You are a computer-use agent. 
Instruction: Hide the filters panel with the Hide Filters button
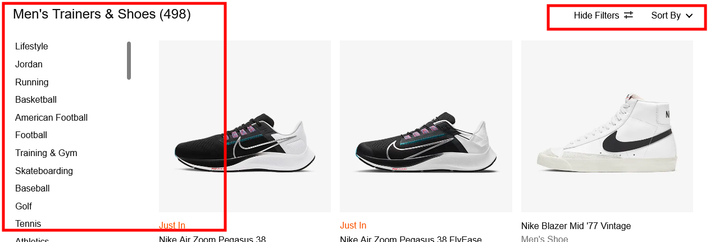[x=603, y=16]
